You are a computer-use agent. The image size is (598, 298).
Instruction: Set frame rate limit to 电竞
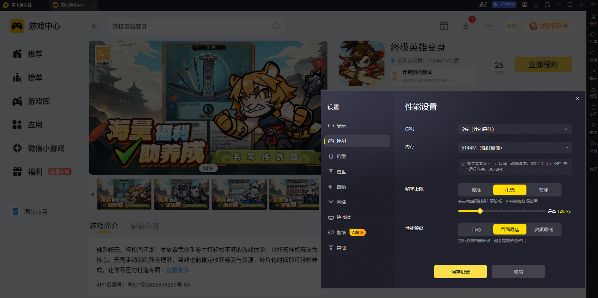[x=510, y=190]
